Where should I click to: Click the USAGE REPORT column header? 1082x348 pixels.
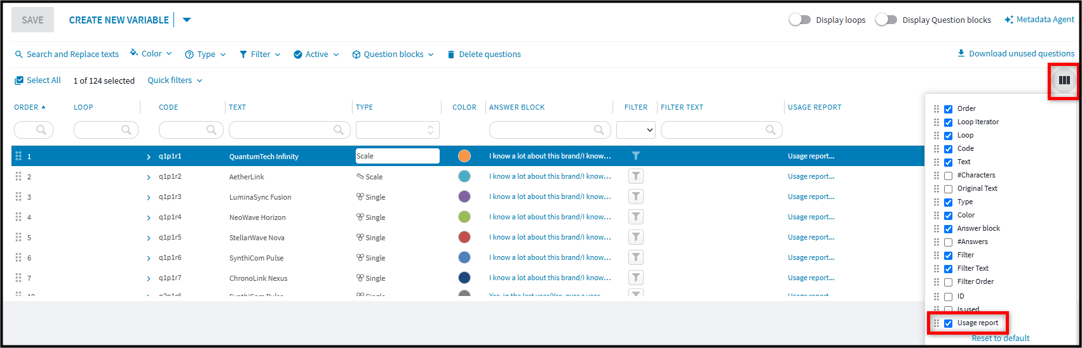(x=815, y=107)
